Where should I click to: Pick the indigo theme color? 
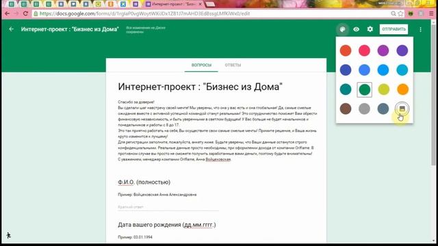click(x=346, y=70)
